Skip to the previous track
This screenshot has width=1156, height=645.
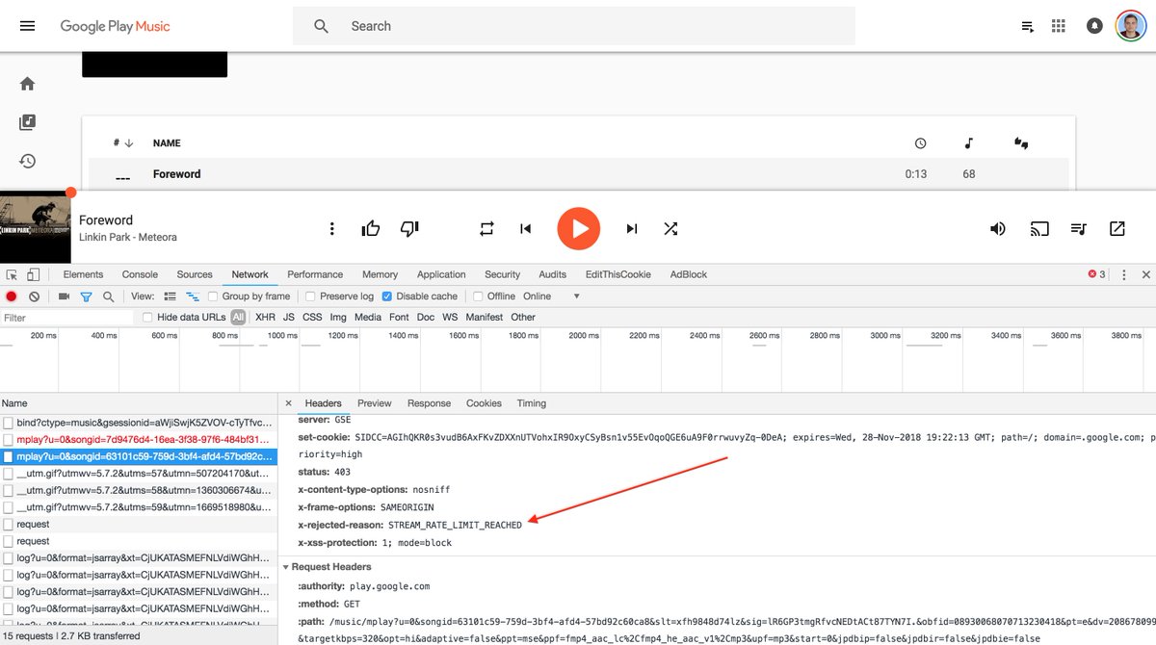(525, 228)
